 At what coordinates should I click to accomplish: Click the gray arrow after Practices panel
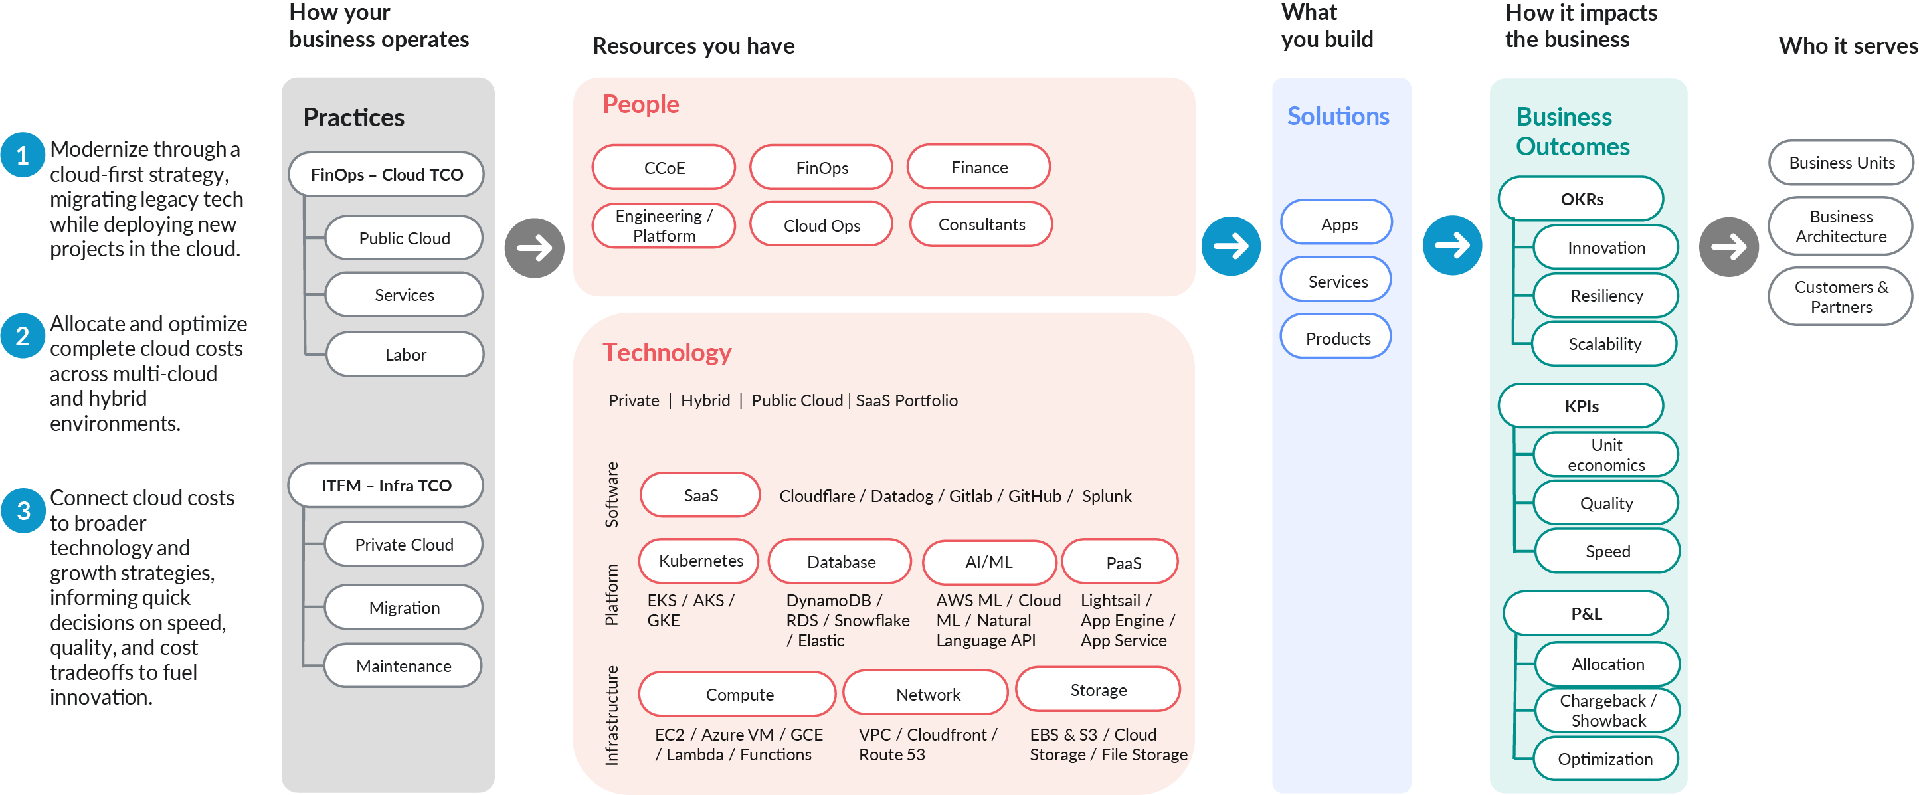pyautogui.click(x=534, y=247)
